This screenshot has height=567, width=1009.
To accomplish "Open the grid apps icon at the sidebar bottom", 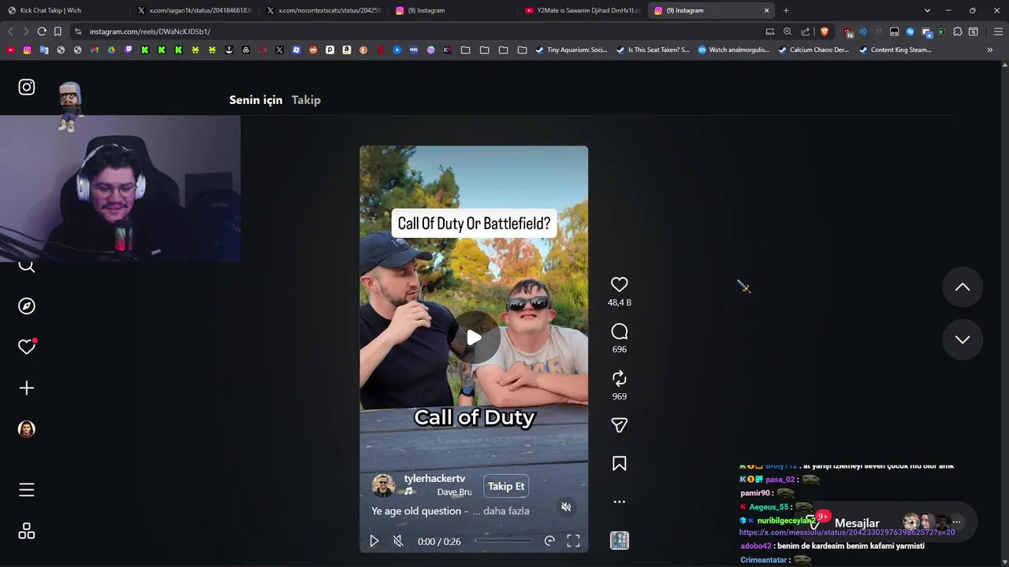I will pyautogui.click(x=27, y=532).
